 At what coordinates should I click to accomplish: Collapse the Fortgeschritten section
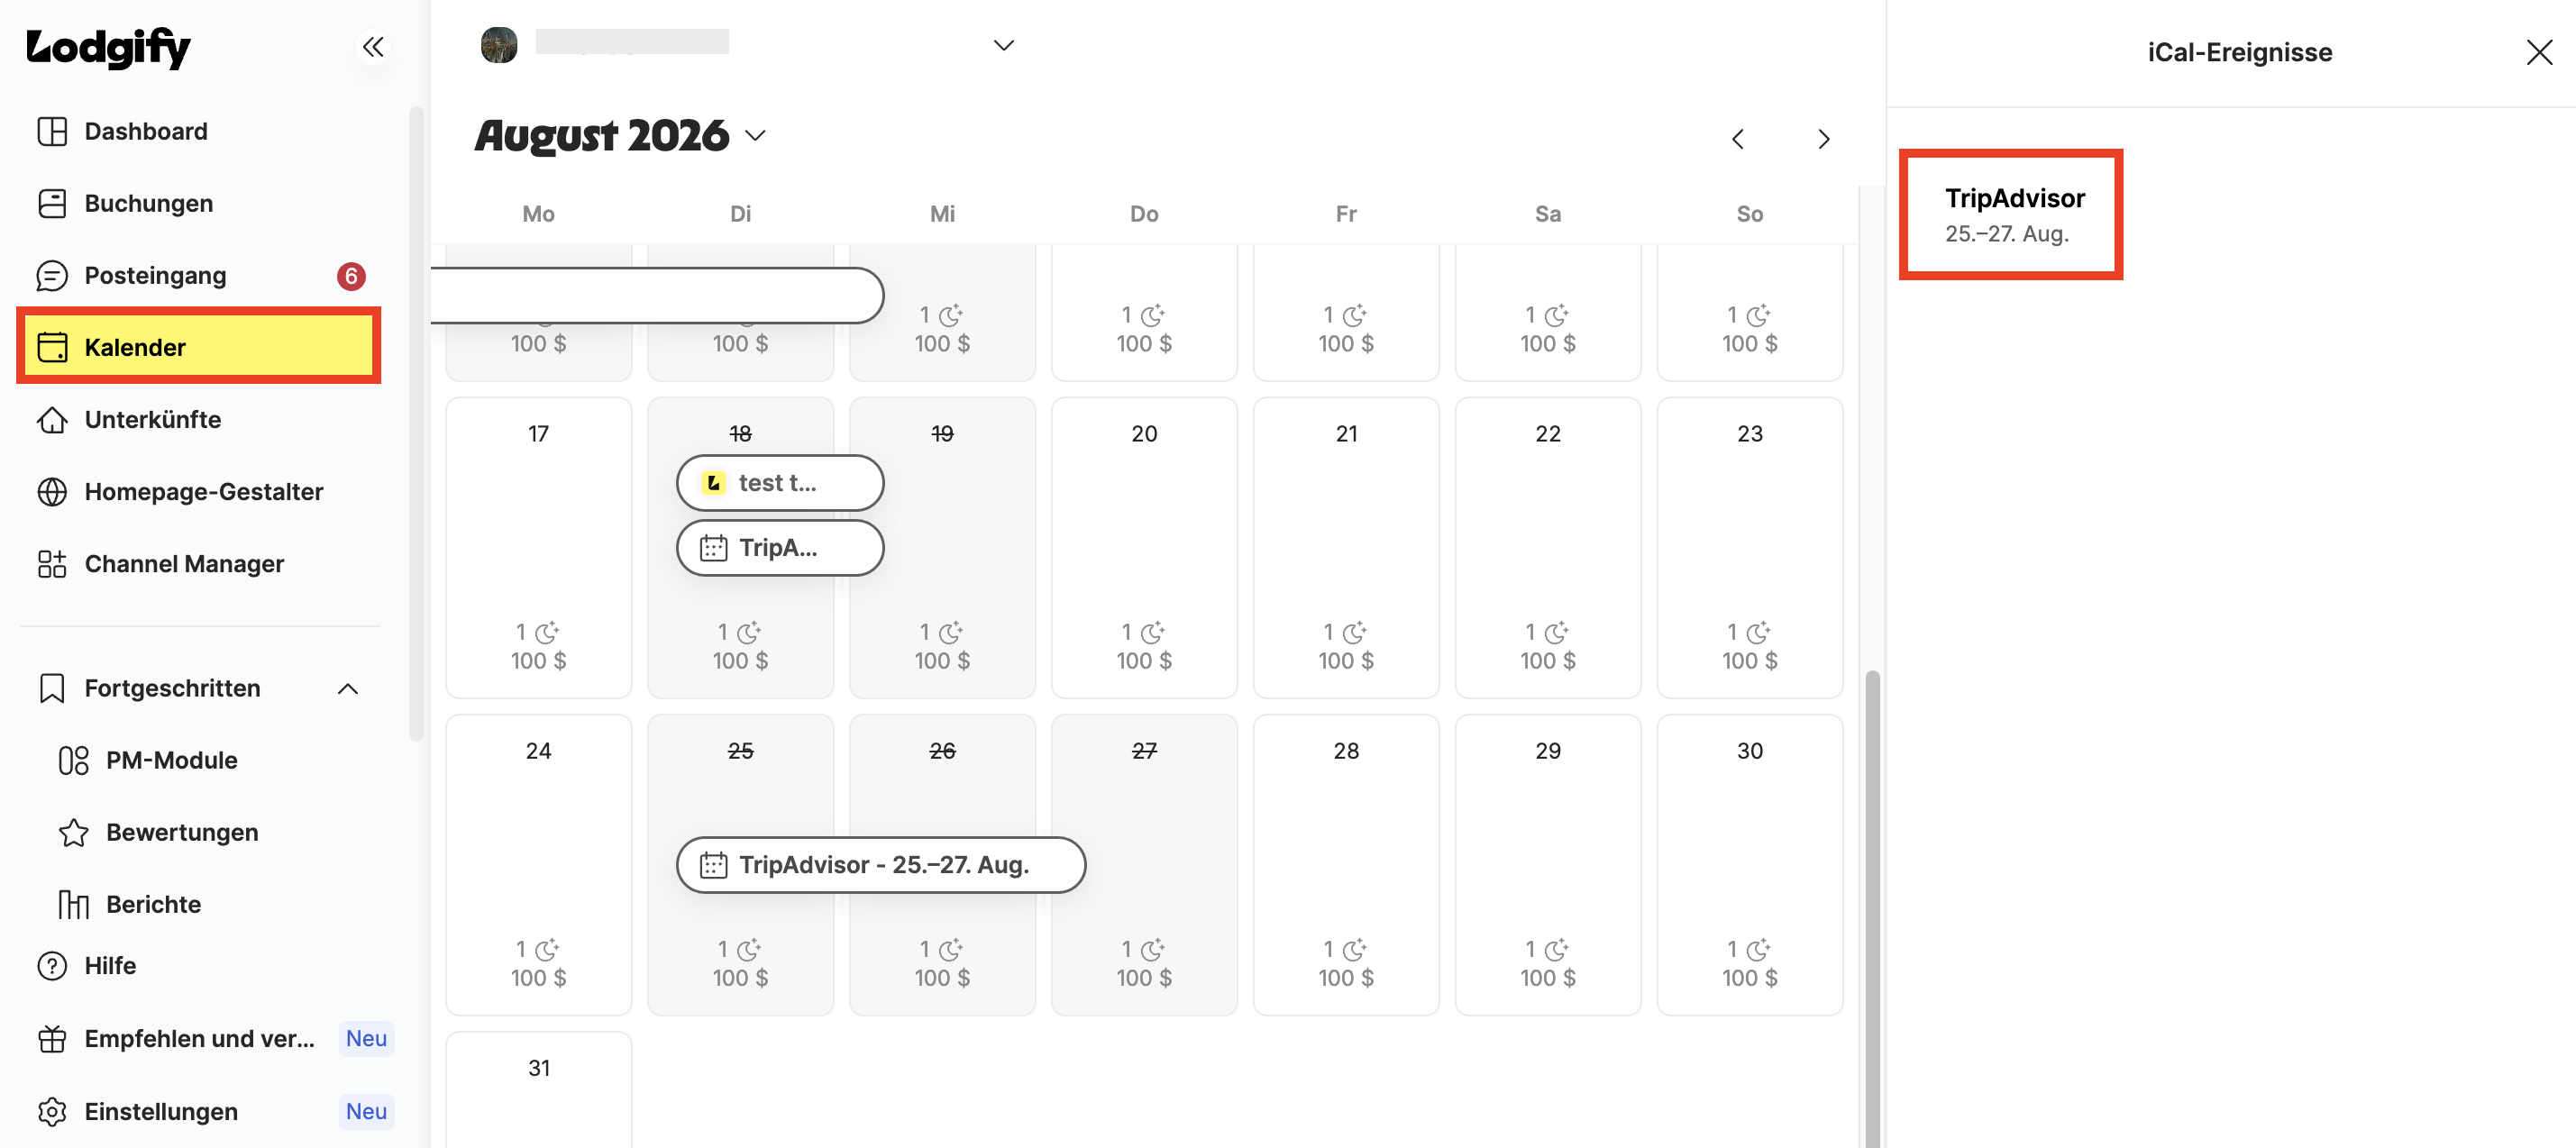click(348, 688)
